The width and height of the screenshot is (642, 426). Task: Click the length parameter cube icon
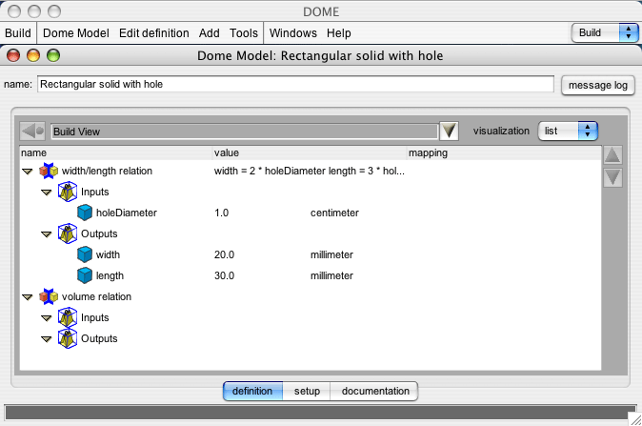[85, 275]
